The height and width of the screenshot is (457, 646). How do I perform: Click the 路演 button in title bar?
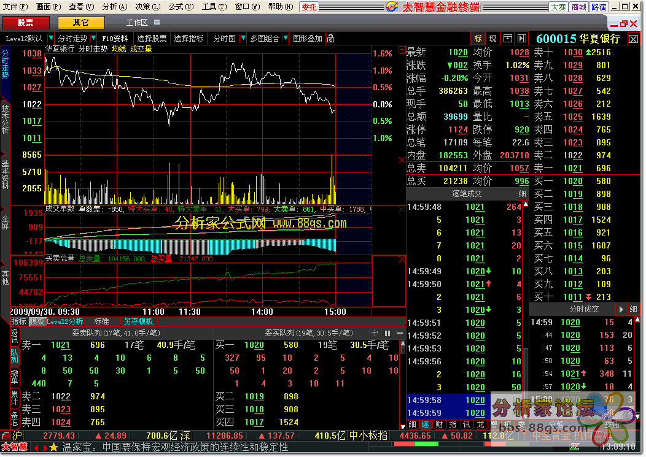599,7
